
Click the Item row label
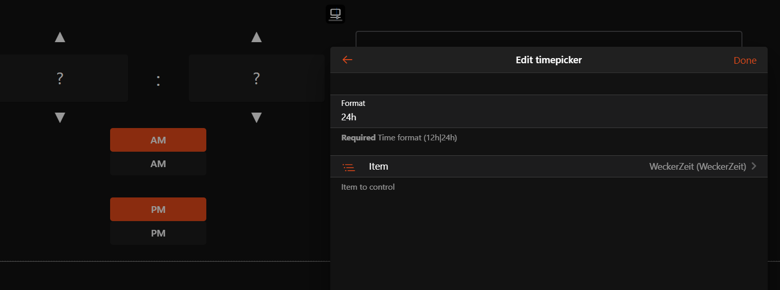click(x=378, y=167)
